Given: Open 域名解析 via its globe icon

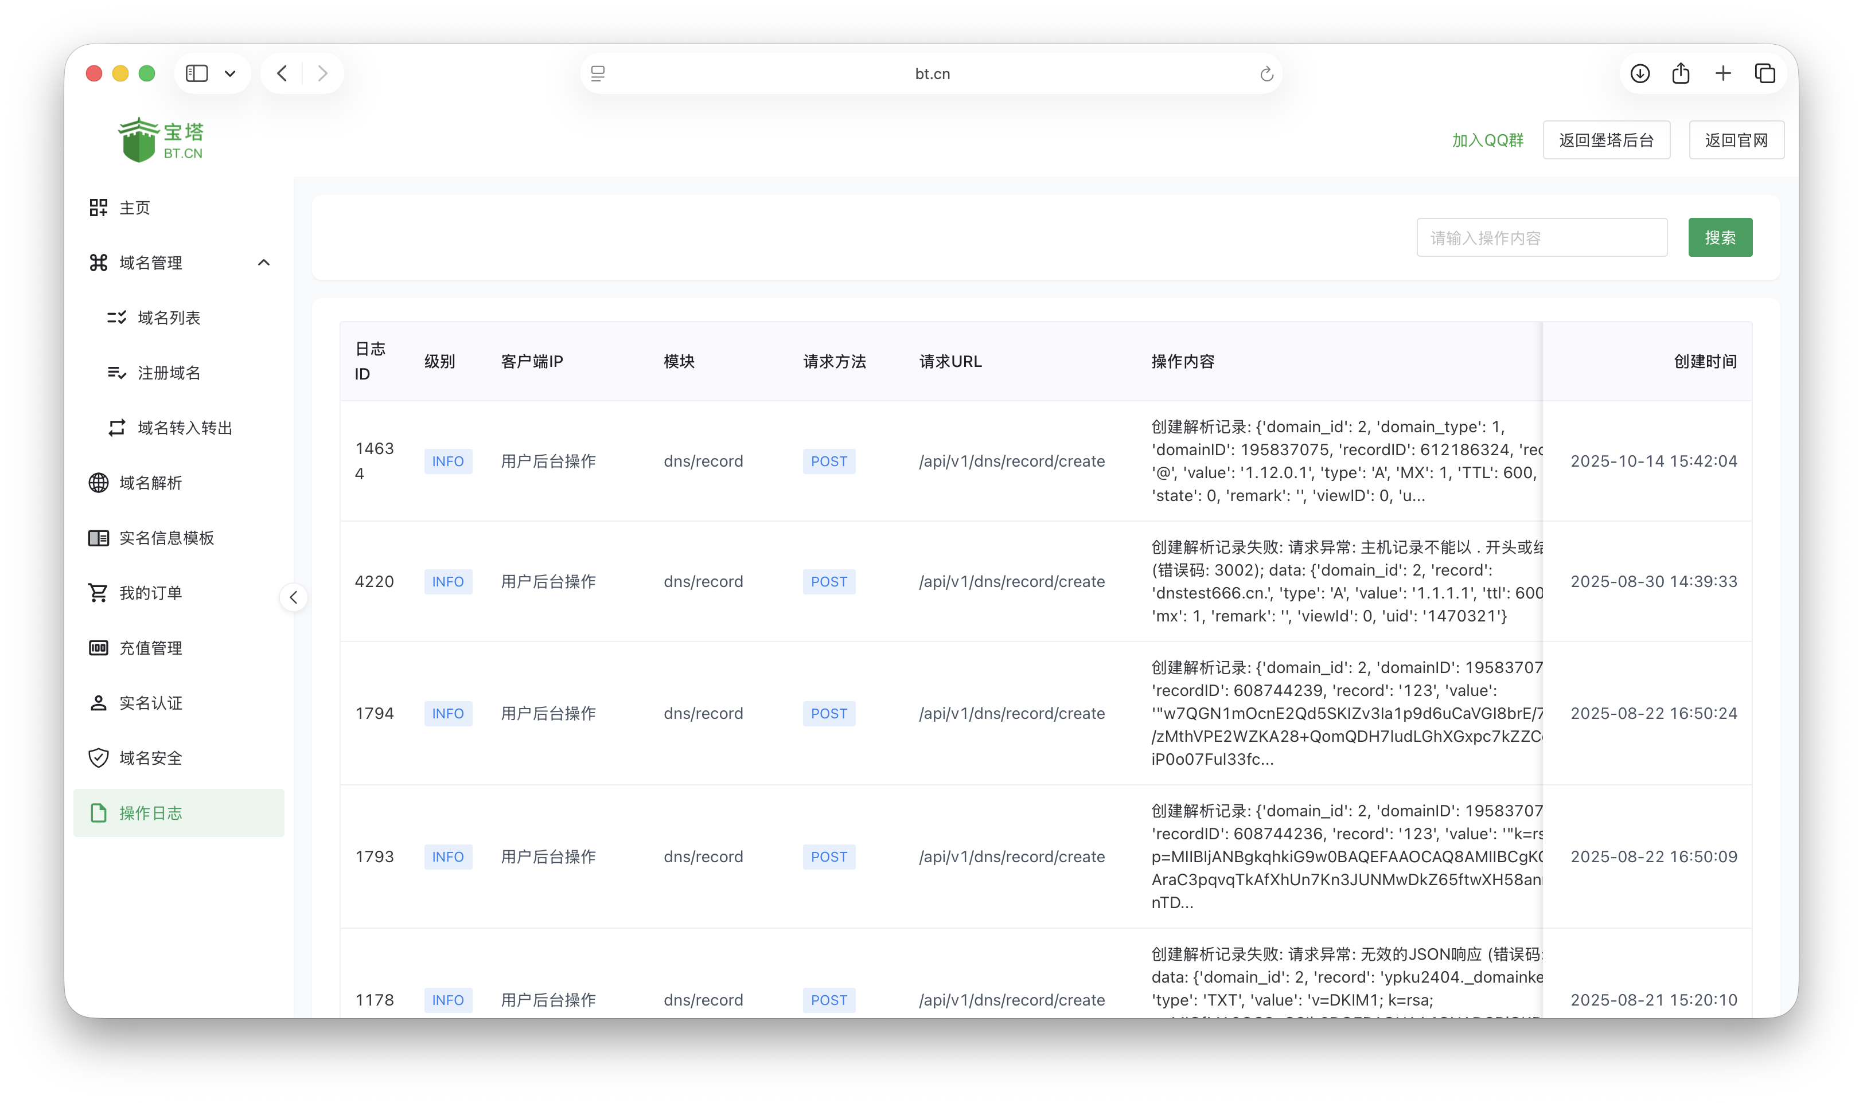Looking at the screenshot, I should pos(98,483).
